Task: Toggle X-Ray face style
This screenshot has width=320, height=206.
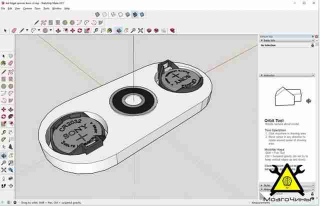Action: pos(97,14)
